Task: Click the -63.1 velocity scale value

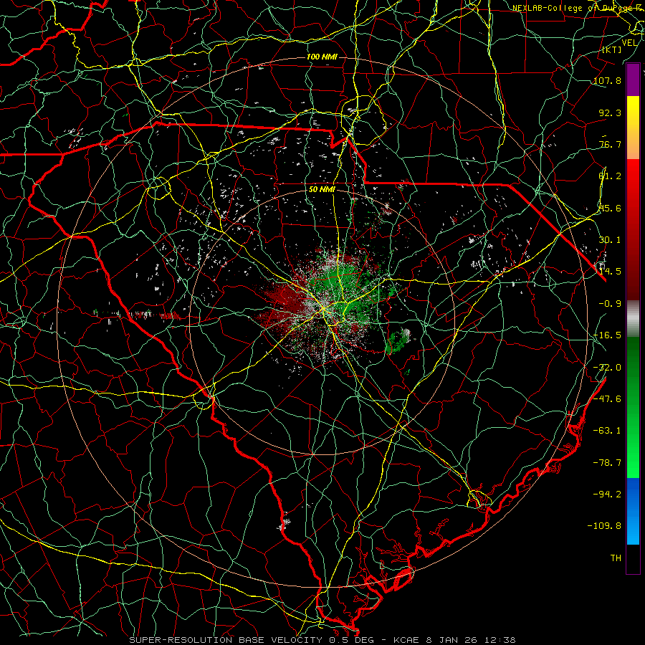Action: coord(607,431)
